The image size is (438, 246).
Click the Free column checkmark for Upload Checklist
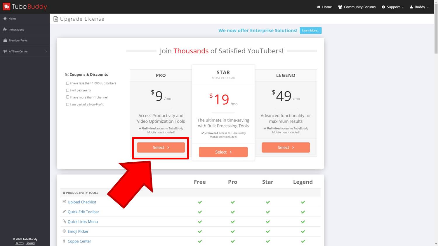200,202
